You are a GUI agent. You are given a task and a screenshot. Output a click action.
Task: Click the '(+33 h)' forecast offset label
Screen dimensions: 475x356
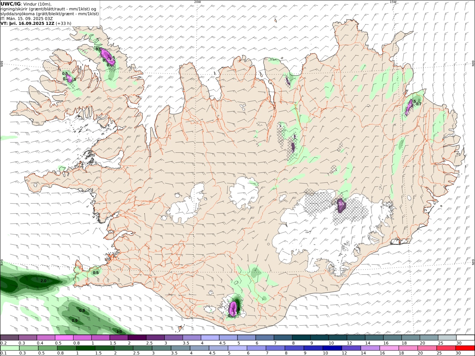(x=63, y=23)
